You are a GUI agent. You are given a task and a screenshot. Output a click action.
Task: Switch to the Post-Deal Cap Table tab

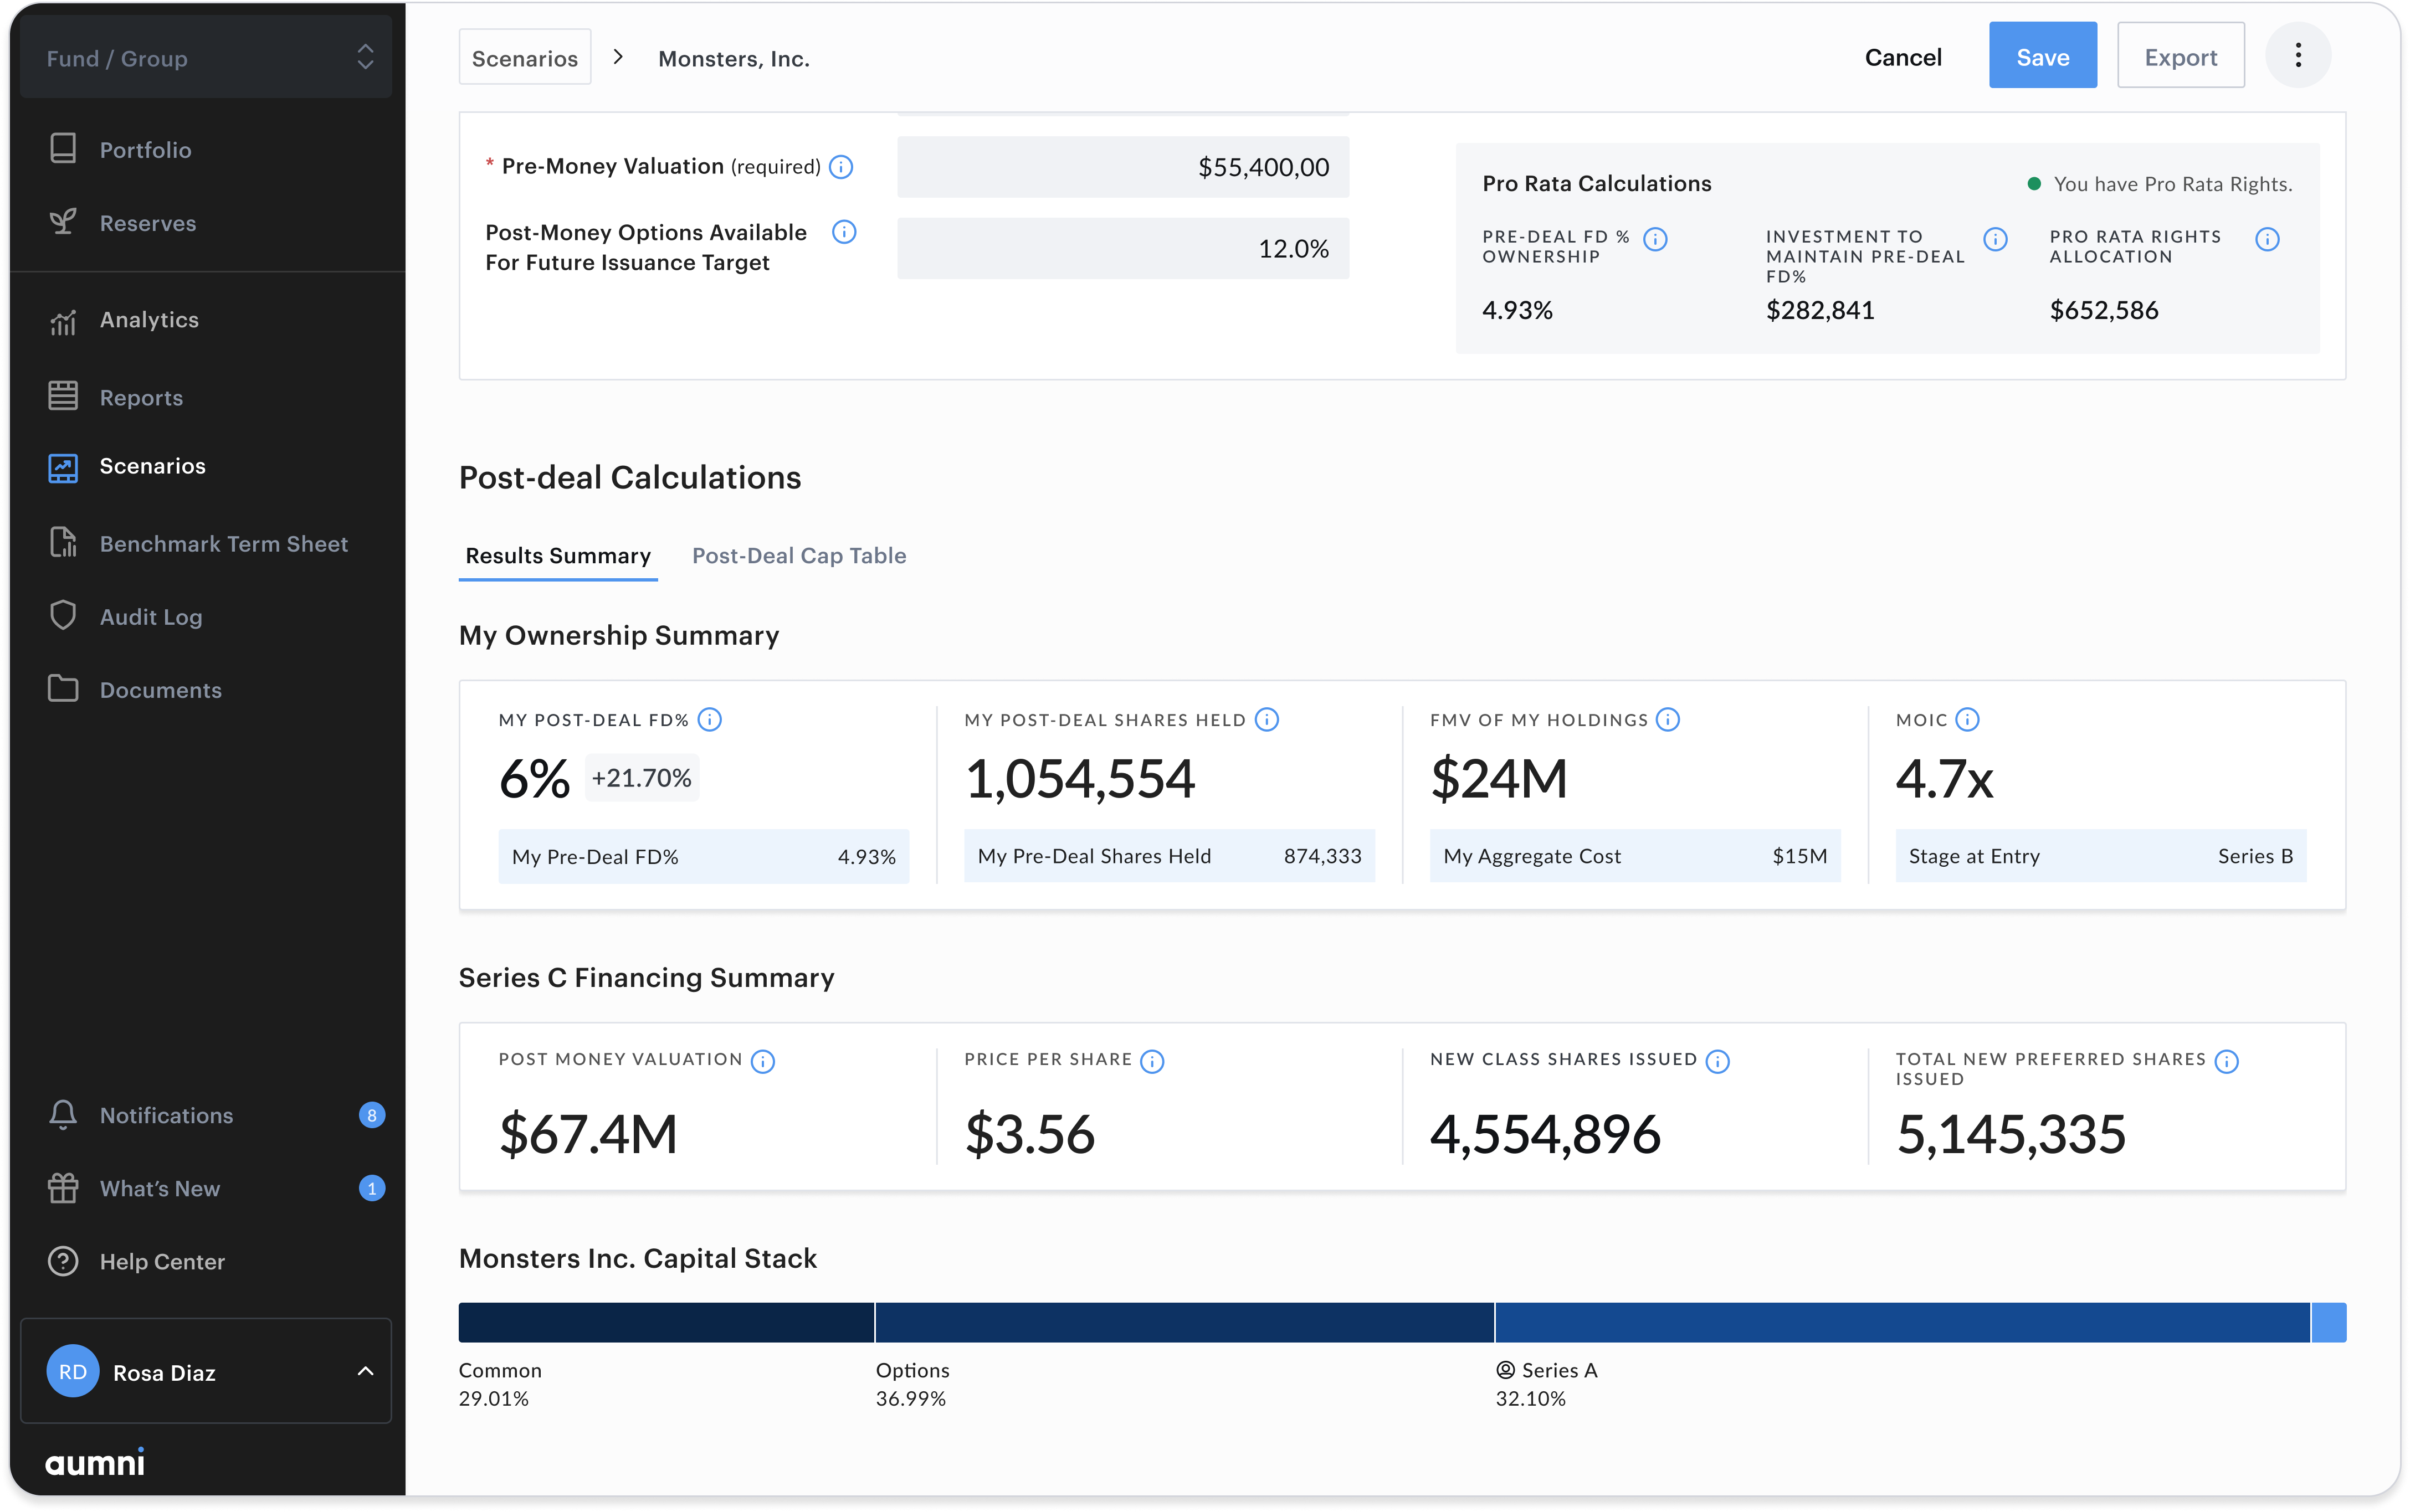coord(799,556)
